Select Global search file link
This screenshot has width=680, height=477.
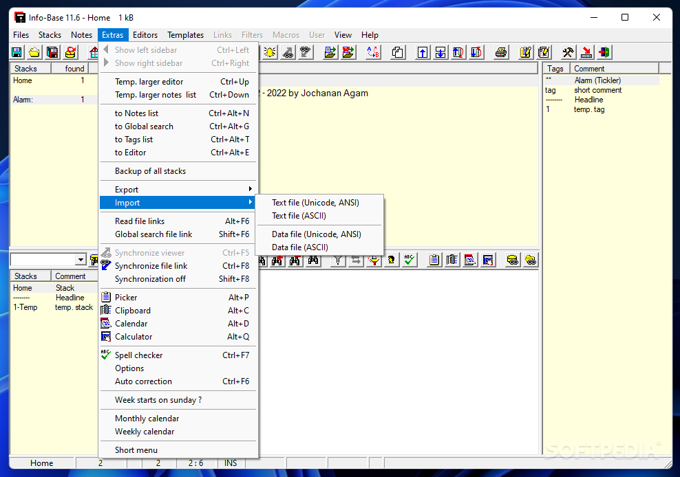(178, 234)
